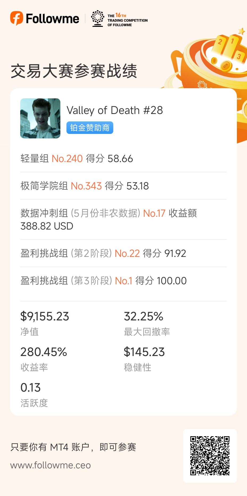Click the orange Followme logo icon
Image resolution: width=247 pixels, height=496 pixels.
click(x=16, y=18)
